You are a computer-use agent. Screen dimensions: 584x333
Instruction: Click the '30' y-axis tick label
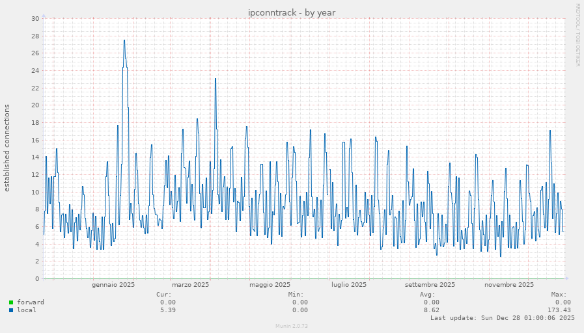click(35, 18)
